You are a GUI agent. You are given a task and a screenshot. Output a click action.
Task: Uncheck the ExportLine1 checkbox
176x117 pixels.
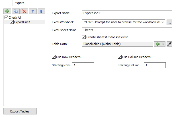pyautogui.click(x=12, y=22)
